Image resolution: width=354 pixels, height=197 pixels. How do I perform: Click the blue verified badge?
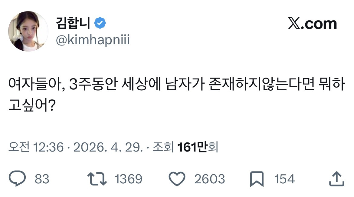tap(100, 23)
